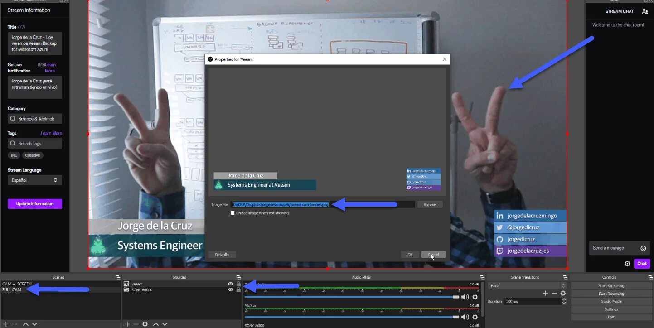Move the selected source down in Sources
Viewport: 654px width, 328px height.
click(164, 324)
